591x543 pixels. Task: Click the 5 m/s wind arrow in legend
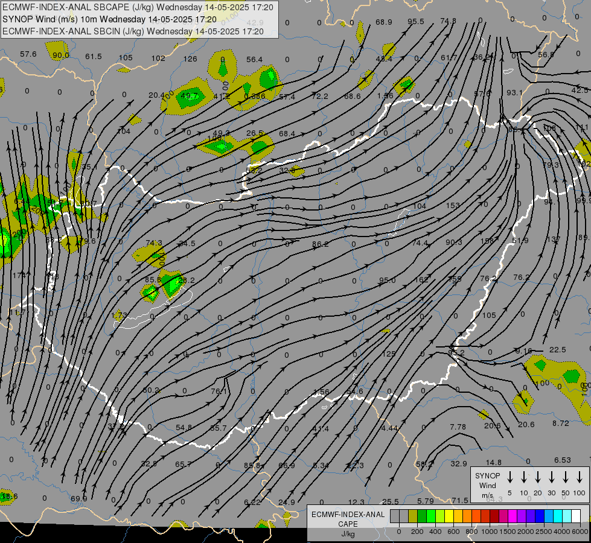[510, 477]
